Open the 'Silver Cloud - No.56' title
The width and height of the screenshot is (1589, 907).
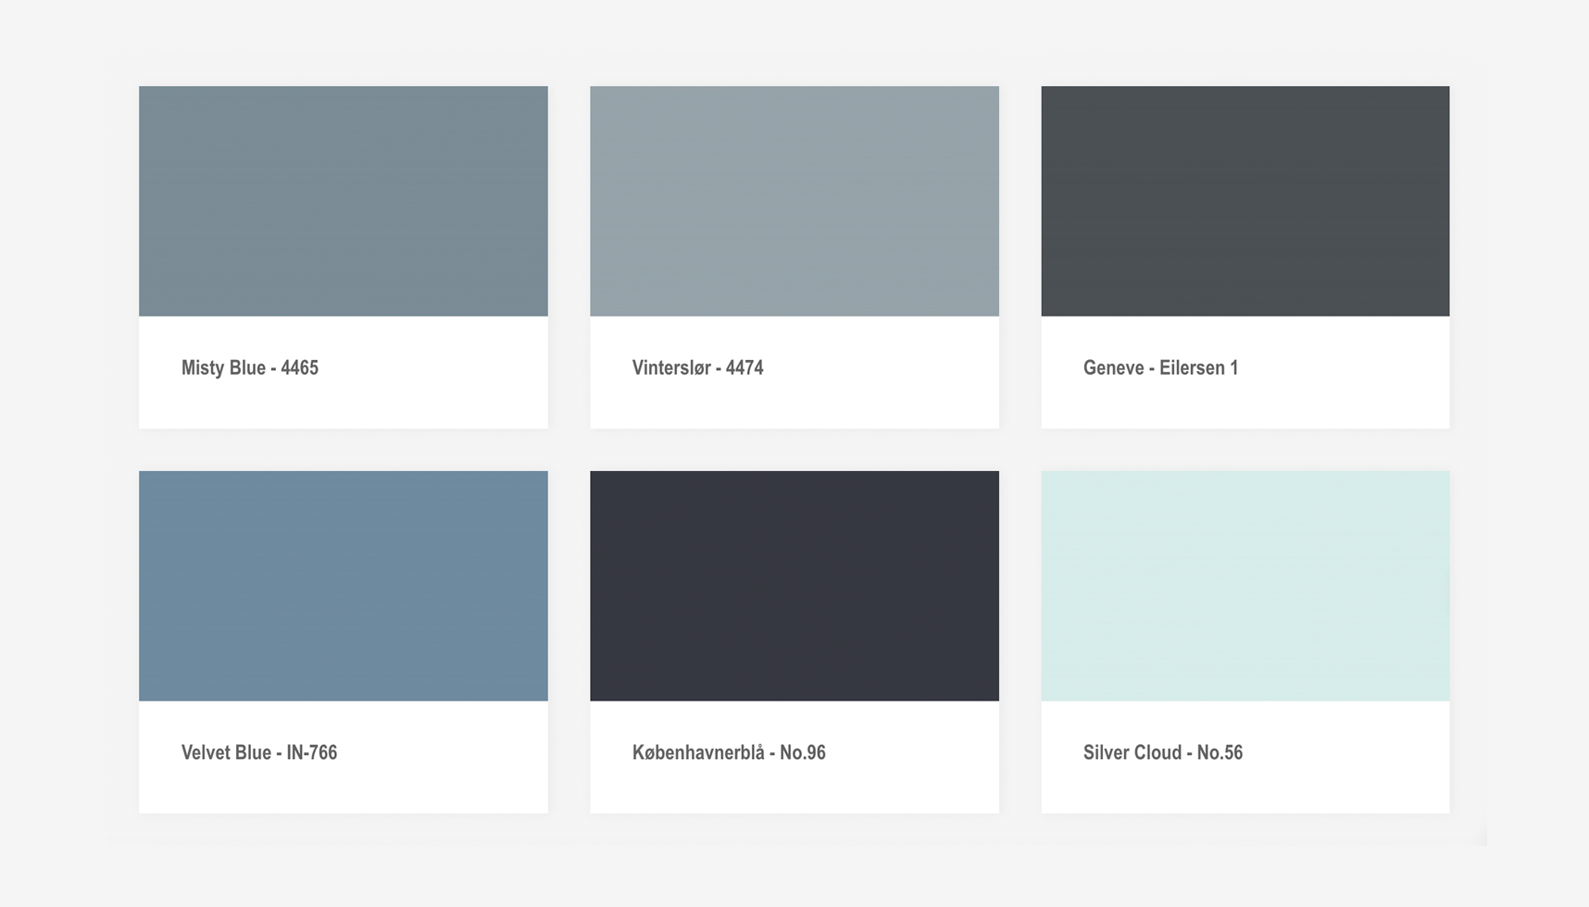coord(1162,752)
